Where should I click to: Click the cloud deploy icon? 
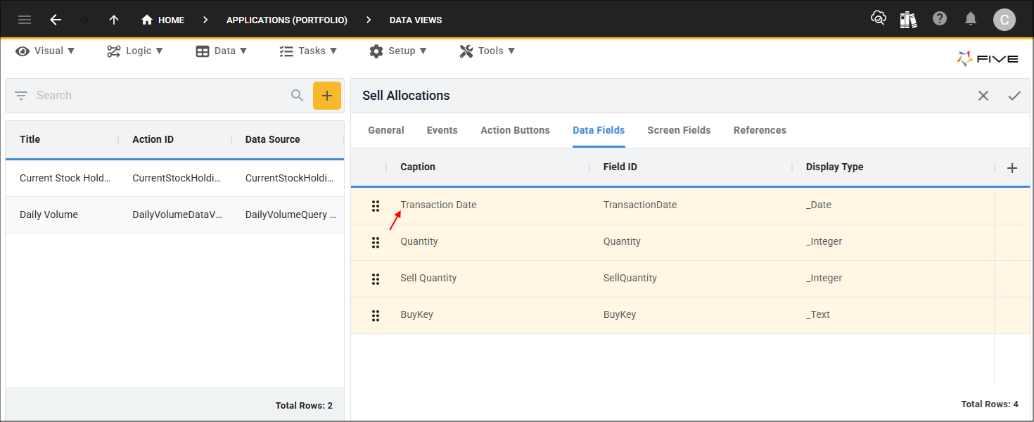pyautogui.click(x=878, y=18)
